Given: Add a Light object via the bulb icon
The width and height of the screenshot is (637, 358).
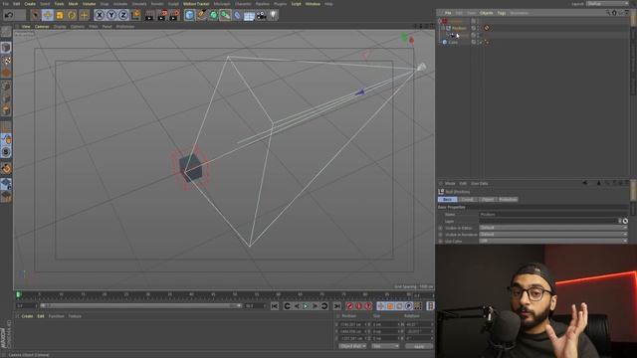Looking at the screenshot, I should click(x=273, y=15).
